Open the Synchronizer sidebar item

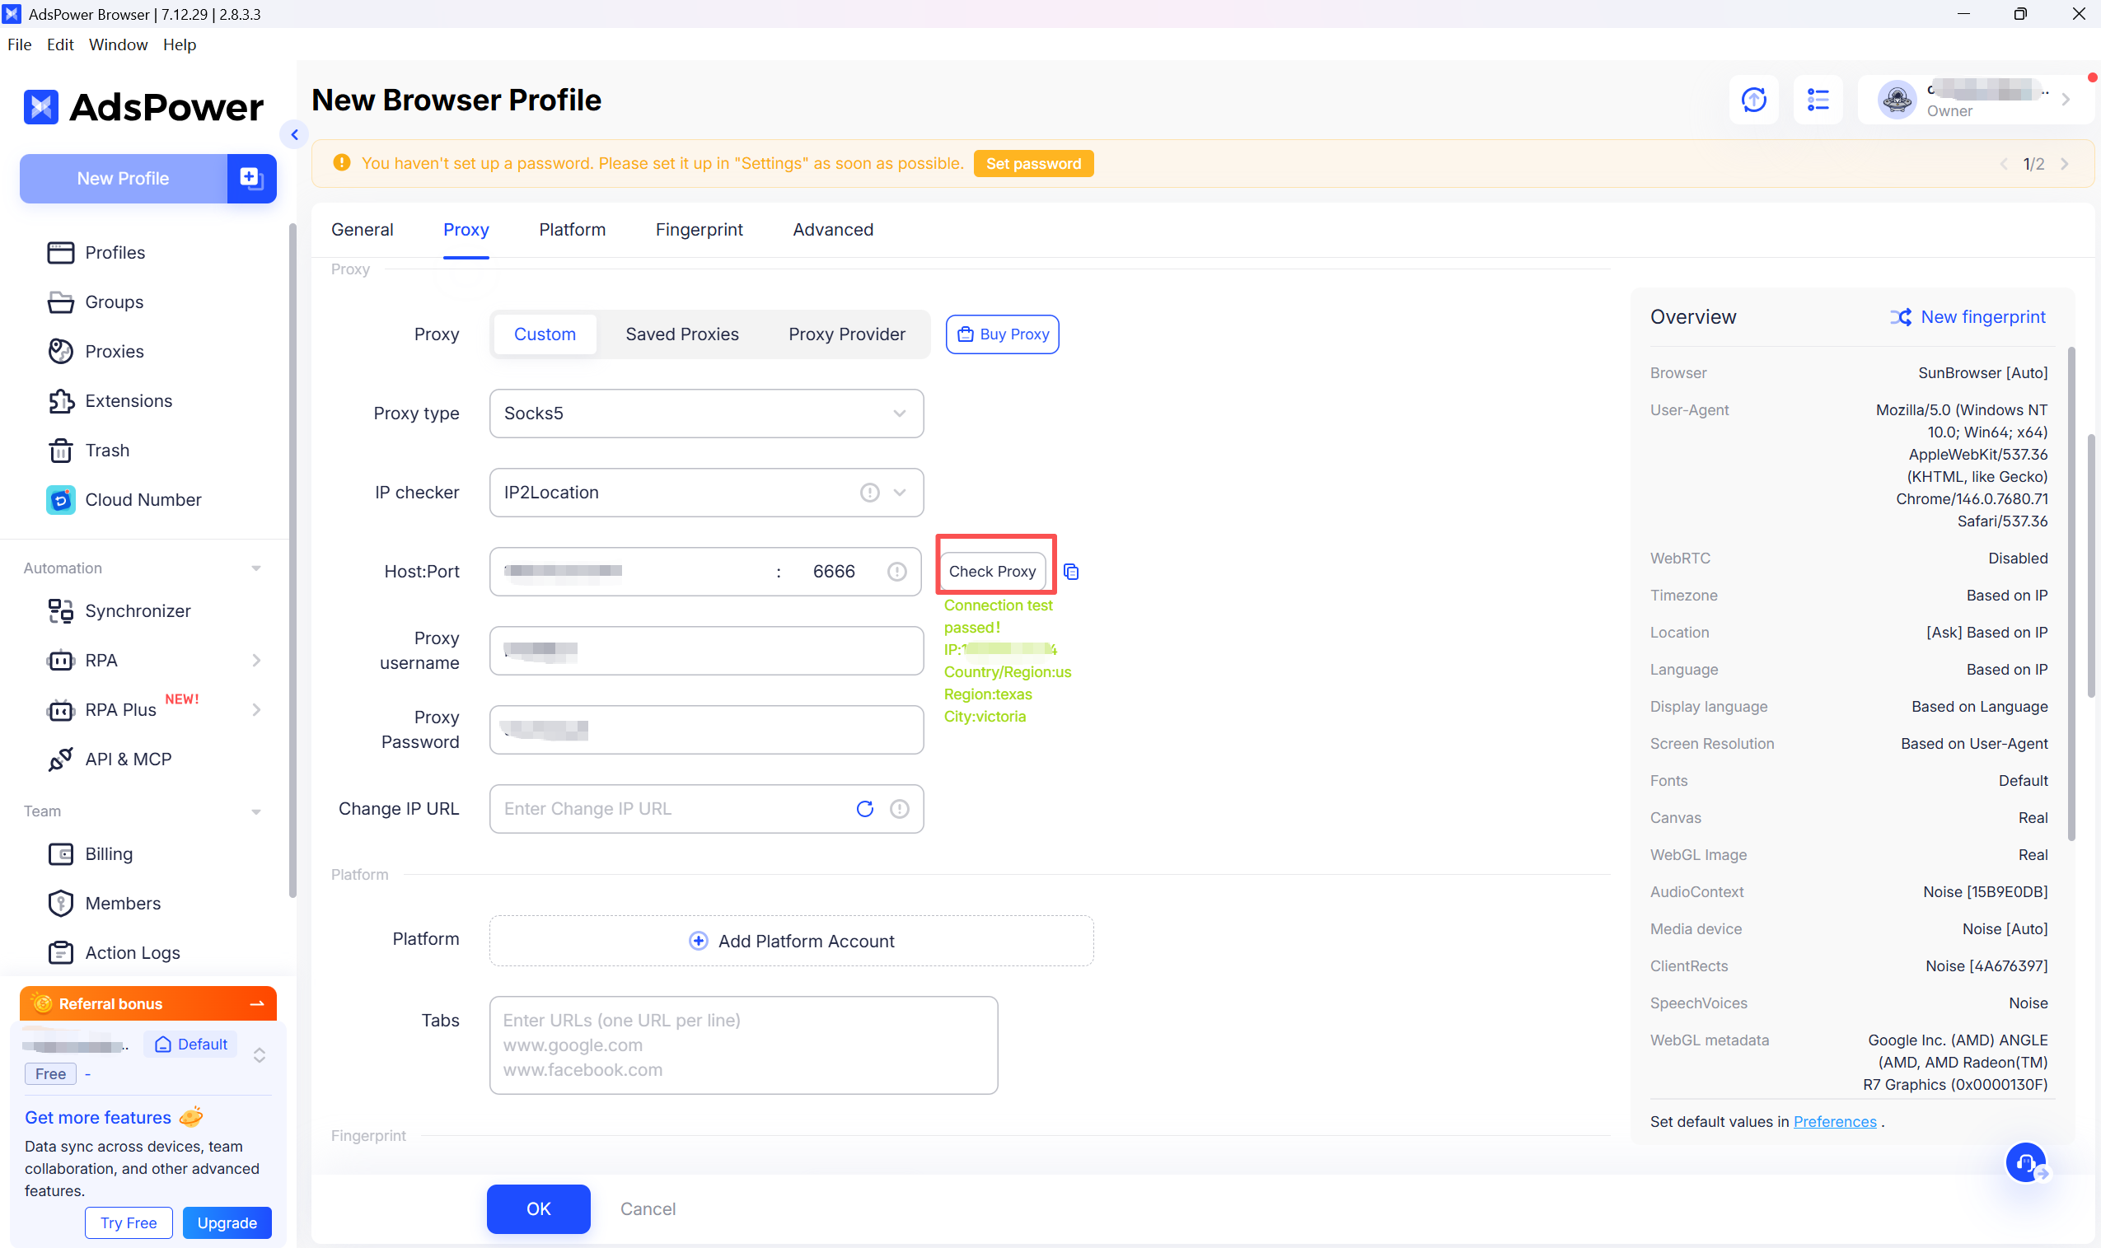click(137, 610)
